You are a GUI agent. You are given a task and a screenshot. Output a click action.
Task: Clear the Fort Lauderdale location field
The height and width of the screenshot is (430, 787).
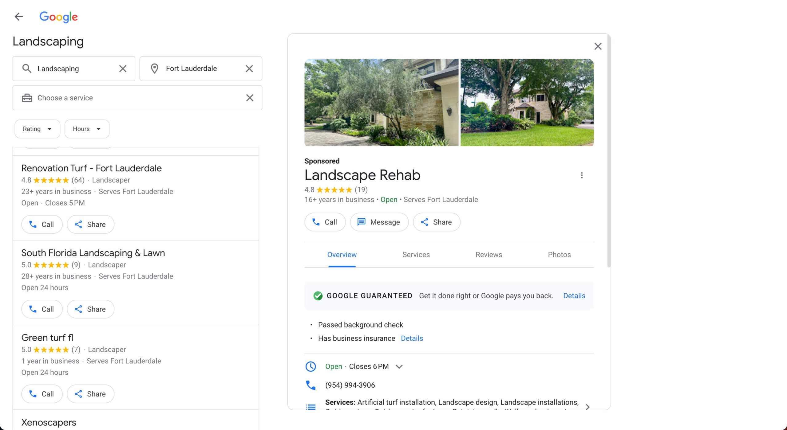pos(249,68)
